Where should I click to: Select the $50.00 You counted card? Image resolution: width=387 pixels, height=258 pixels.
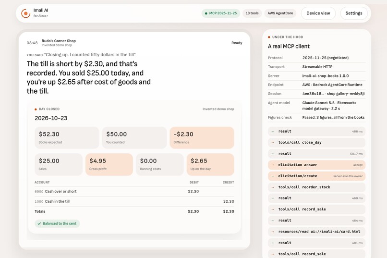click(134, 138)
